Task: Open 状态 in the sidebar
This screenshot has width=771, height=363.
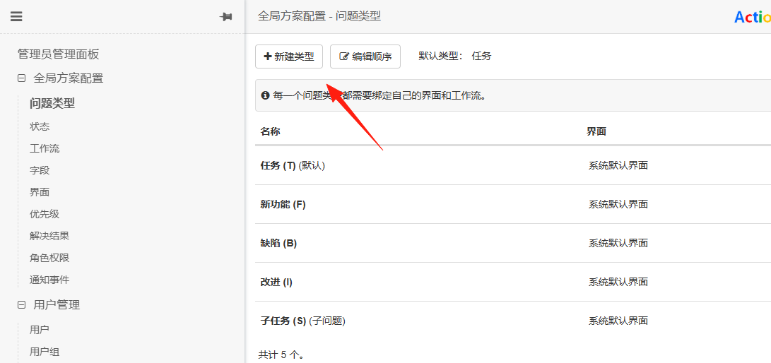Action: [40, 126]
